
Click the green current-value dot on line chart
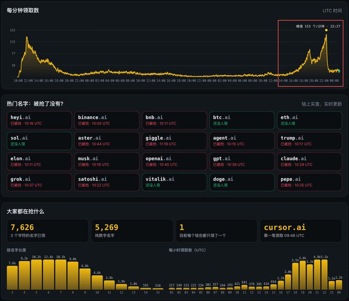click(x=339, y=71)
